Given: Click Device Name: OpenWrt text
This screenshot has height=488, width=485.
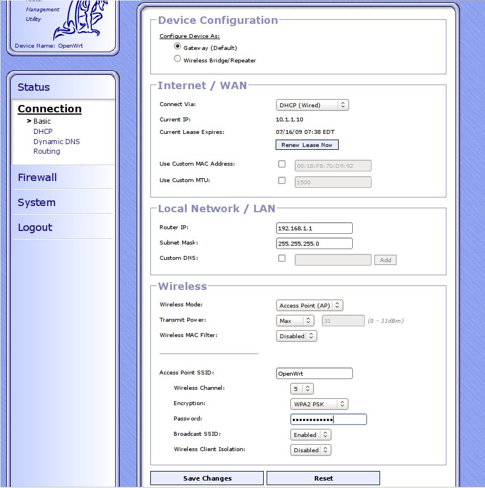Looking at the screenshot, I should click(x=49, y=46).
